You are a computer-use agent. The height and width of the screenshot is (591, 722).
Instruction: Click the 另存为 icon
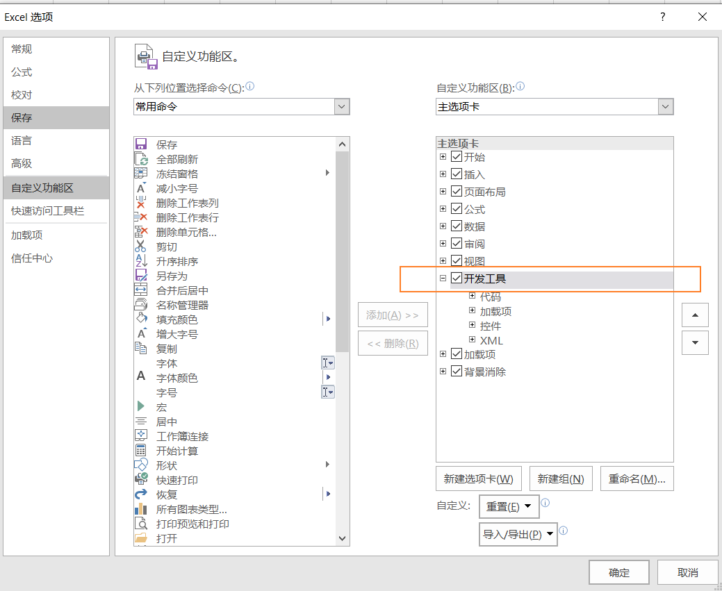tap(141, 275)
